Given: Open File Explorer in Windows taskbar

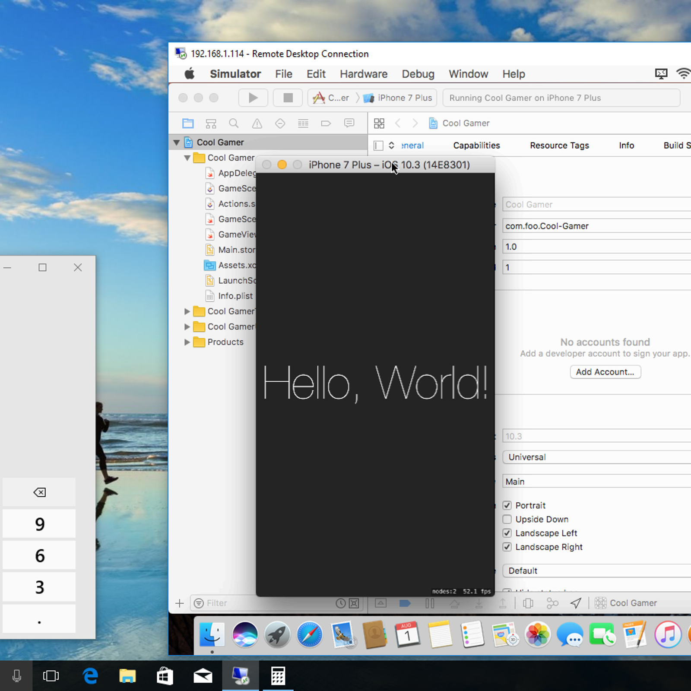Looking at the screenshot, I should 127,676.
